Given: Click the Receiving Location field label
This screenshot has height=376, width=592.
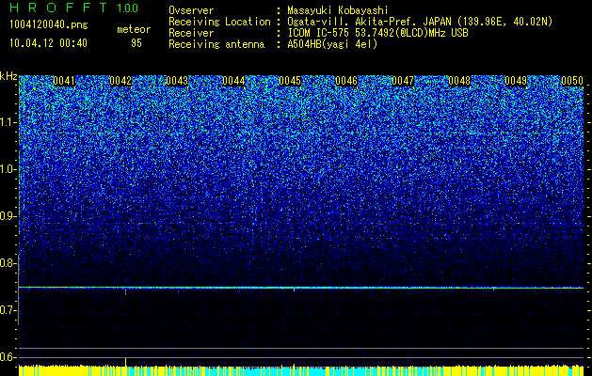Looking at the screenshot, I should (219, 22).
